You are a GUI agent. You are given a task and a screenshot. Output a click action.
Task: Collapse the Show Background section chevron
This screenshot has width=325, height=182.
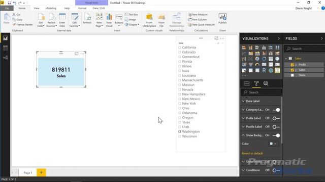tap(243, 135)
